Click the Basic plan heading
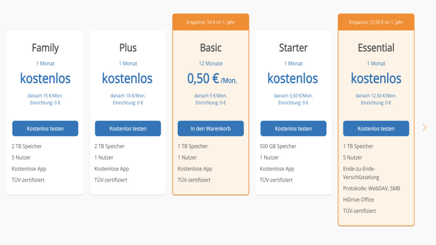 [x=211, y=47]
